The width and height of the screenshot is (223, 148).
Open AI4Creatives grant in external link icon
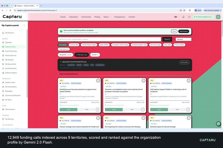[188, 109]
